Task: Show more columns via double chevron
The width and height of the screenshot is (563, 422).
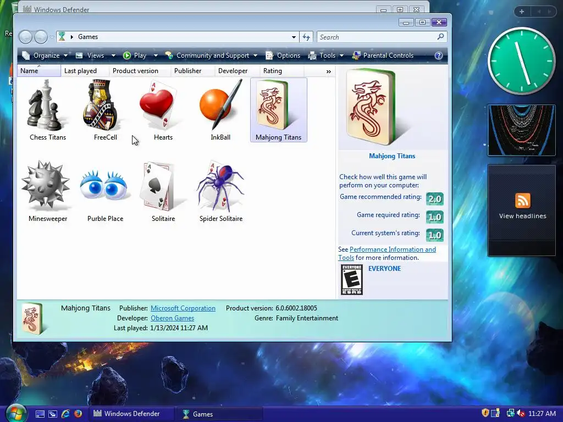Action: tap(329, 71)
